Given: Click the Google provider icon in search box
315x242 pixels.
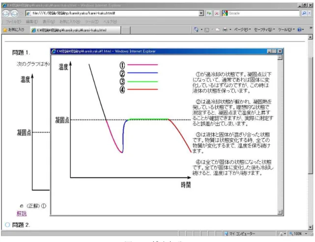Looking at the screenshot, I should pyautogui.click(x=225, y=13).
